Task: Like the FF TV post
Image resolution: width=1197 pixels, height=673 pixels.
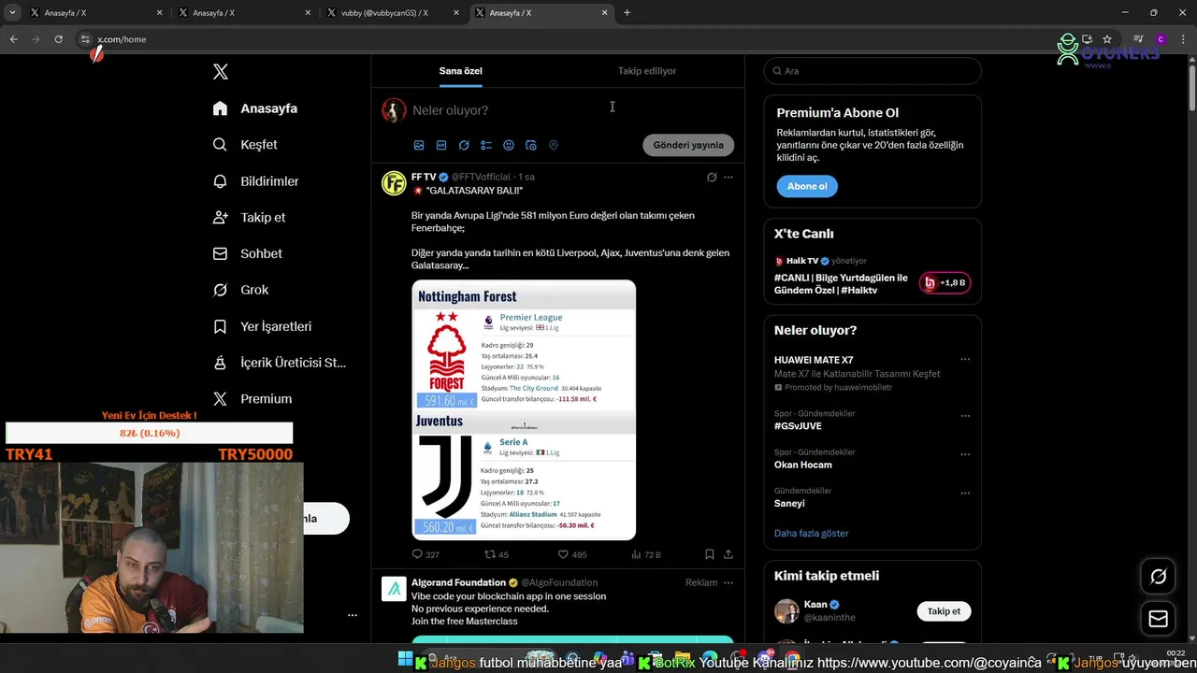Action: 571,554
